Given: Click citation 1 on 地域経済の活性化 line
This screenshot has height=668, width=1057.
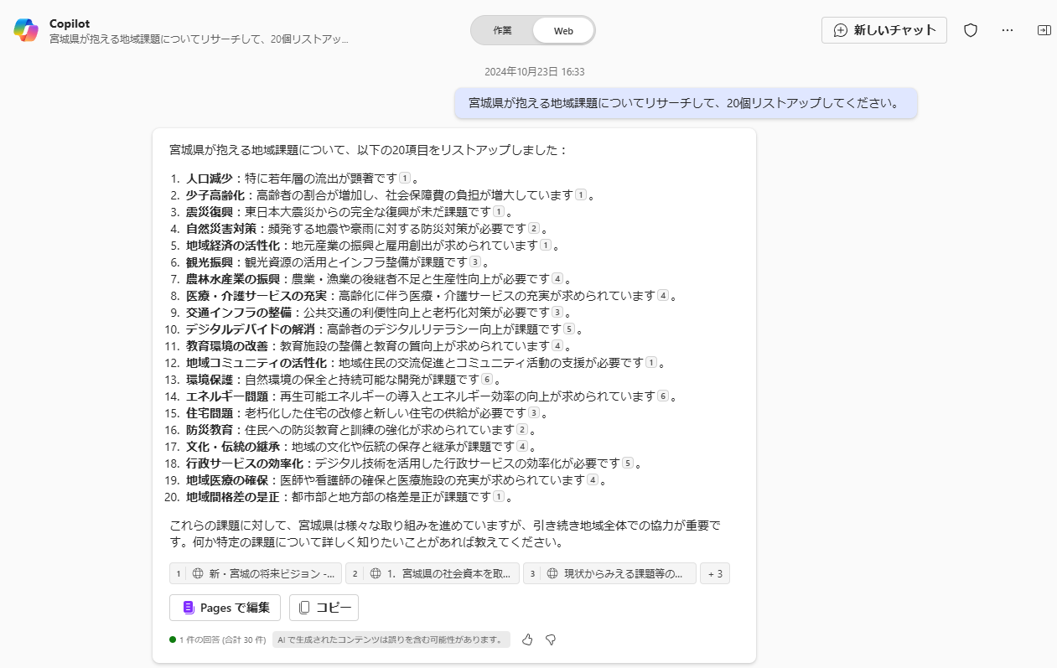Looking at the screenshot, I should 546,245.
